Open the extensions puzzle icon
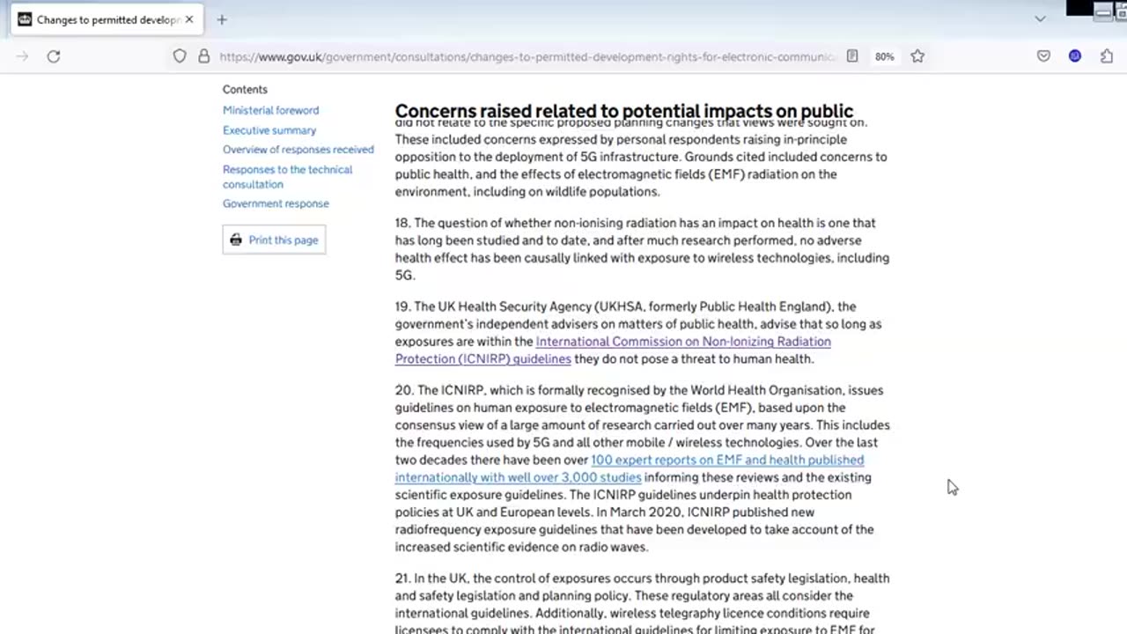This screenshot has width=1127, height=634. (x=1107, y=56)
